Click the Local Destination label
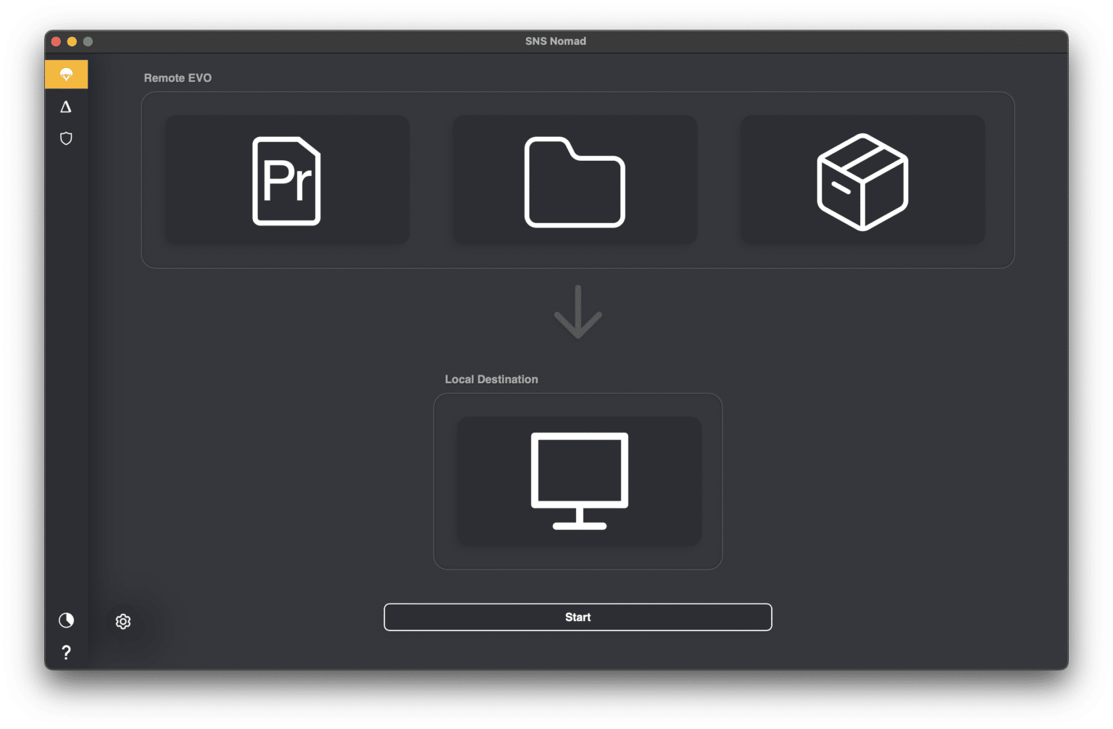This screenshot has width=1113, height=729. click(x=491, y=379)
